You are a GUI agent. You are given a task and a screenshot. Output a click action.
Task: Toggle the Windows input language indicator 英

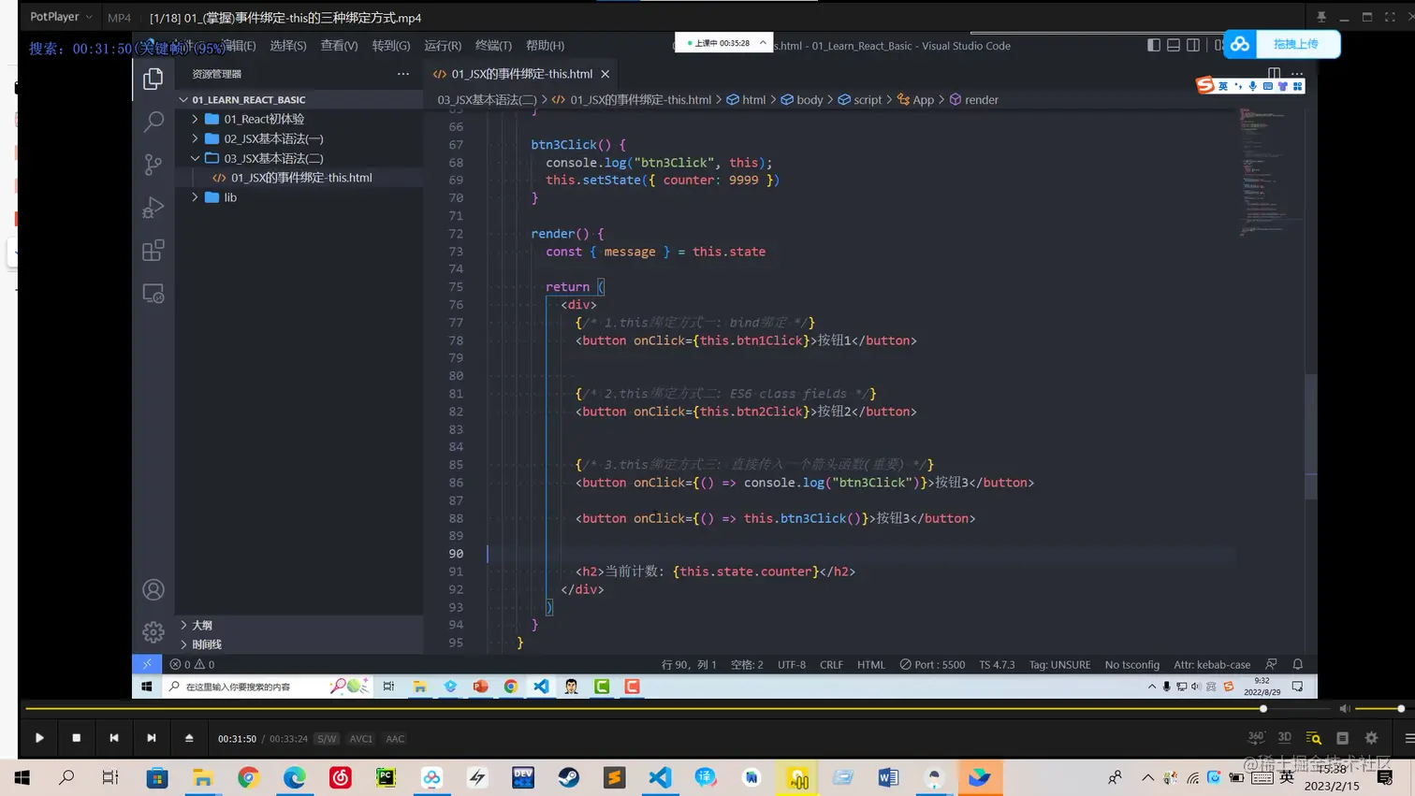(1287, 777)
